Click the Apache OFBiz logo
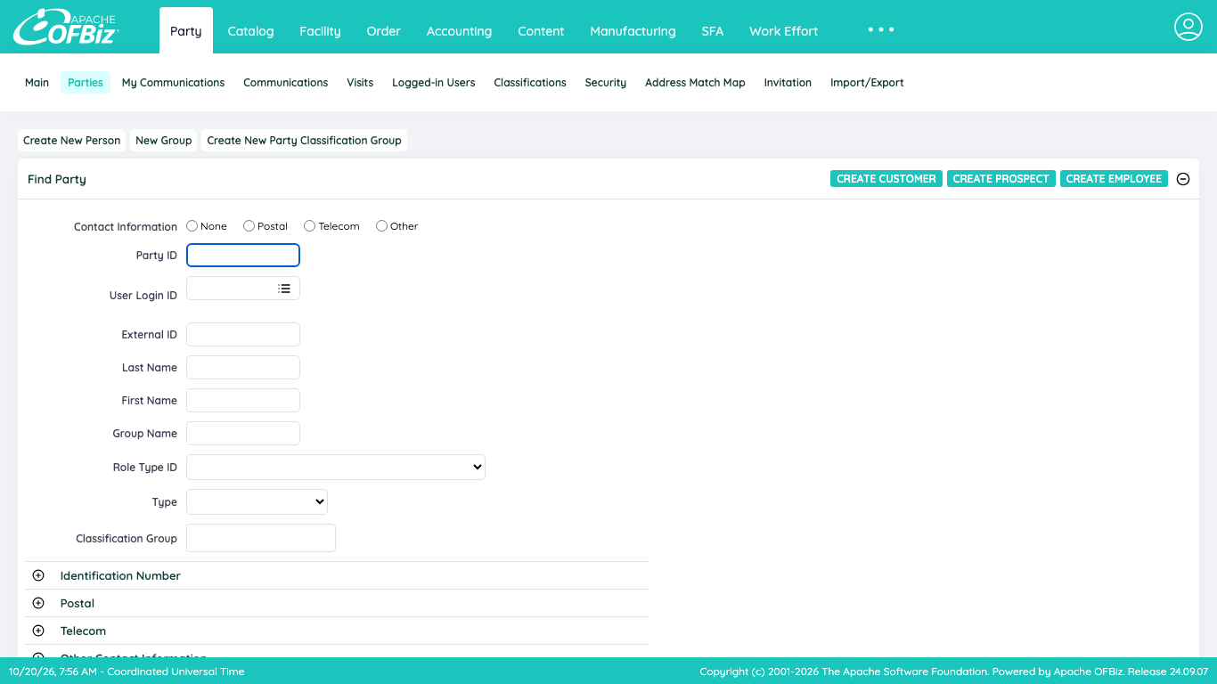This screenshot has width=1217, height=684. pyautogui.click(x=66, y=27)
